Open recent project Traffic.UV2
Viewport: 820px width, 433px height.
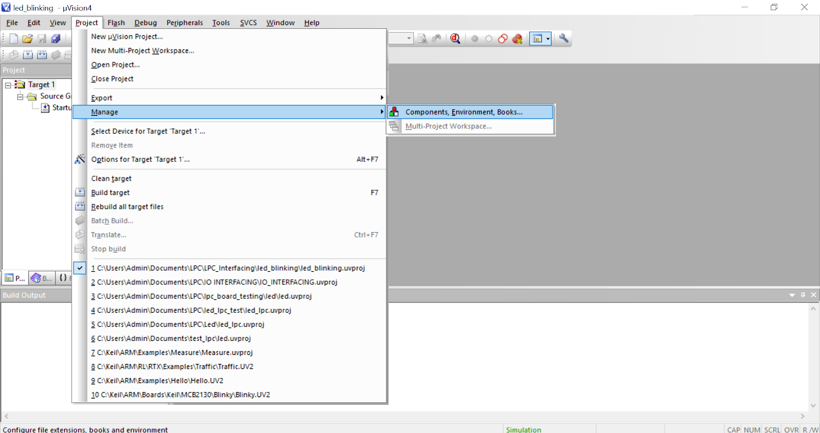click(x=229, y=366)
